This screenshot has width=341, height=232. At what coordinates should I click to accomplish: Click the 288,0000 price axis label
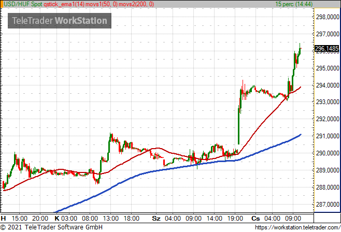pyautogui.click(x=328, y=187)
